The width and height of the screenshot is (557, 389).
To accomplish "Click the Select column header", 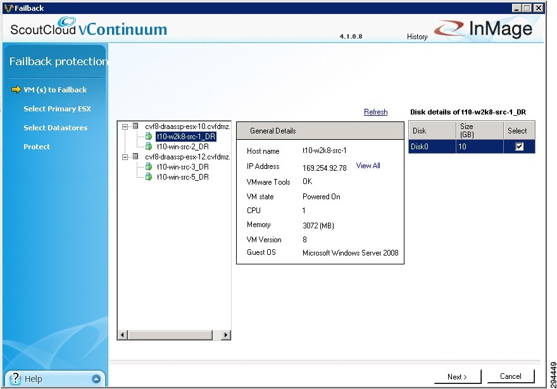I will [519, 130].
